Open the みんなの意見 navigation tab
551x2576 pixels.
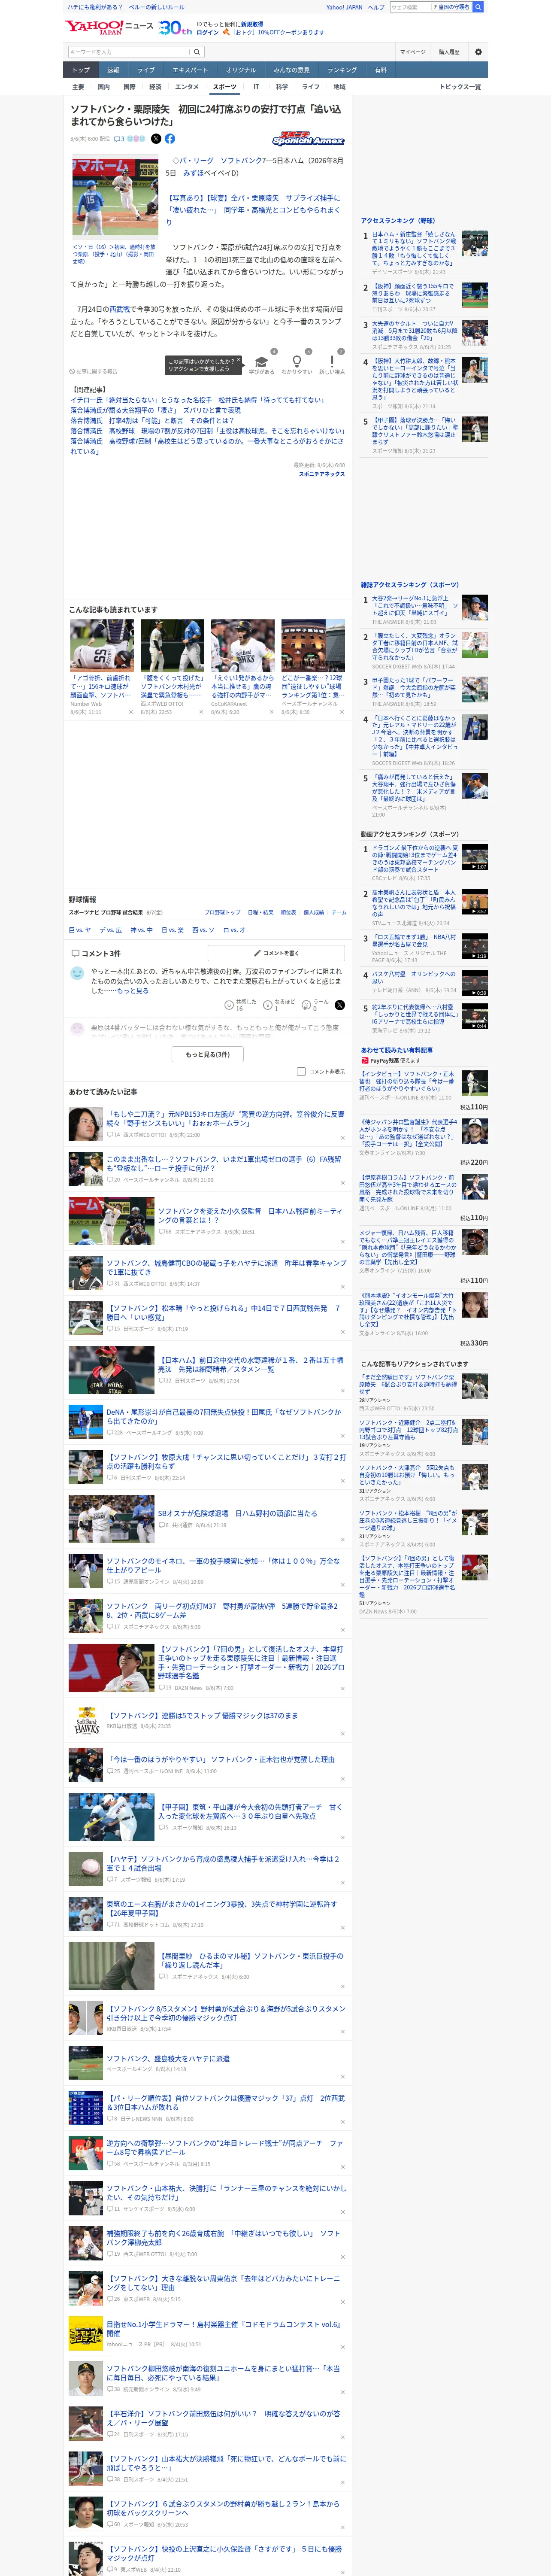[x=291, y=70]
